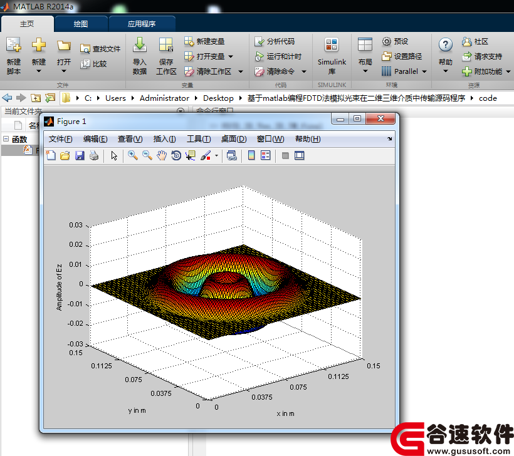The image size is (514, 456).
Task: Open 设置路径 set path dialog
Action: coord(402,56)
